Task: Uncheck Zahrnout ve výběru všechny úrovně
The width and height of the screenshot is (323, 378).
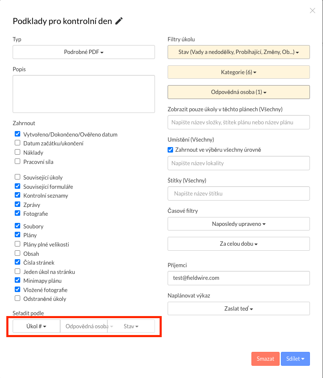Action: pyautogui.click(x=170, y=150)
